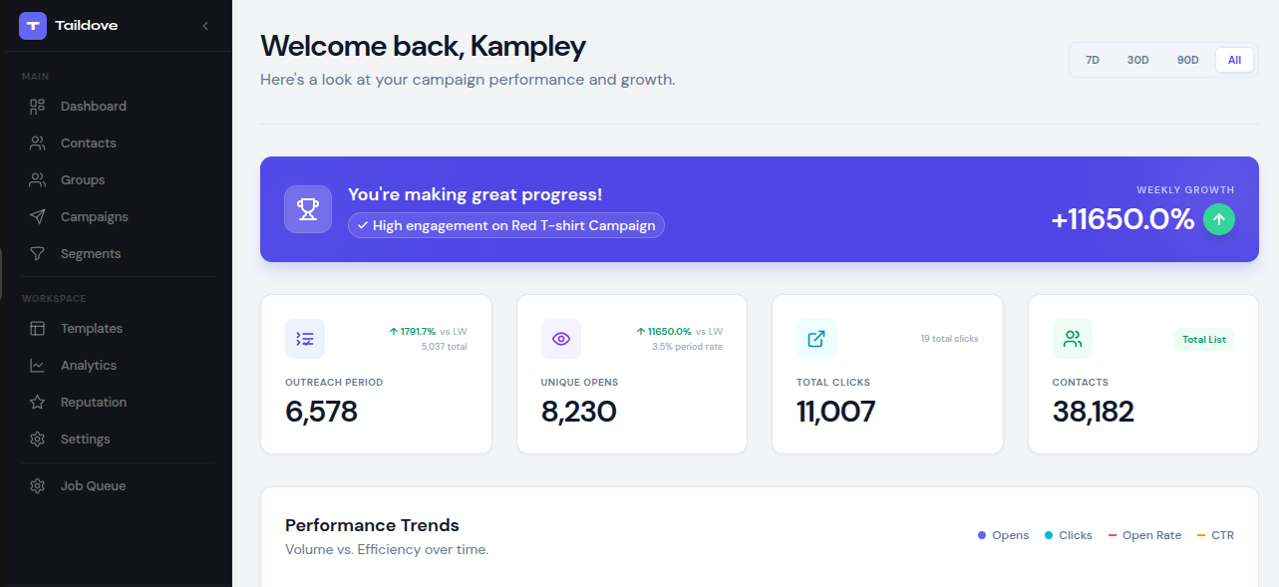Switch to the 30D time range tab
Image resolution: width=1279 pixels, height=587 pixels.
point(1137,60)
